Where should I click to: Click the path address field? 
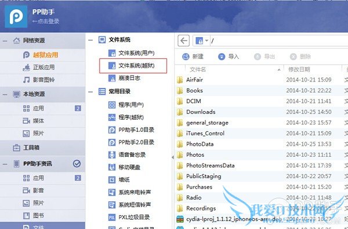pos(279,40)
